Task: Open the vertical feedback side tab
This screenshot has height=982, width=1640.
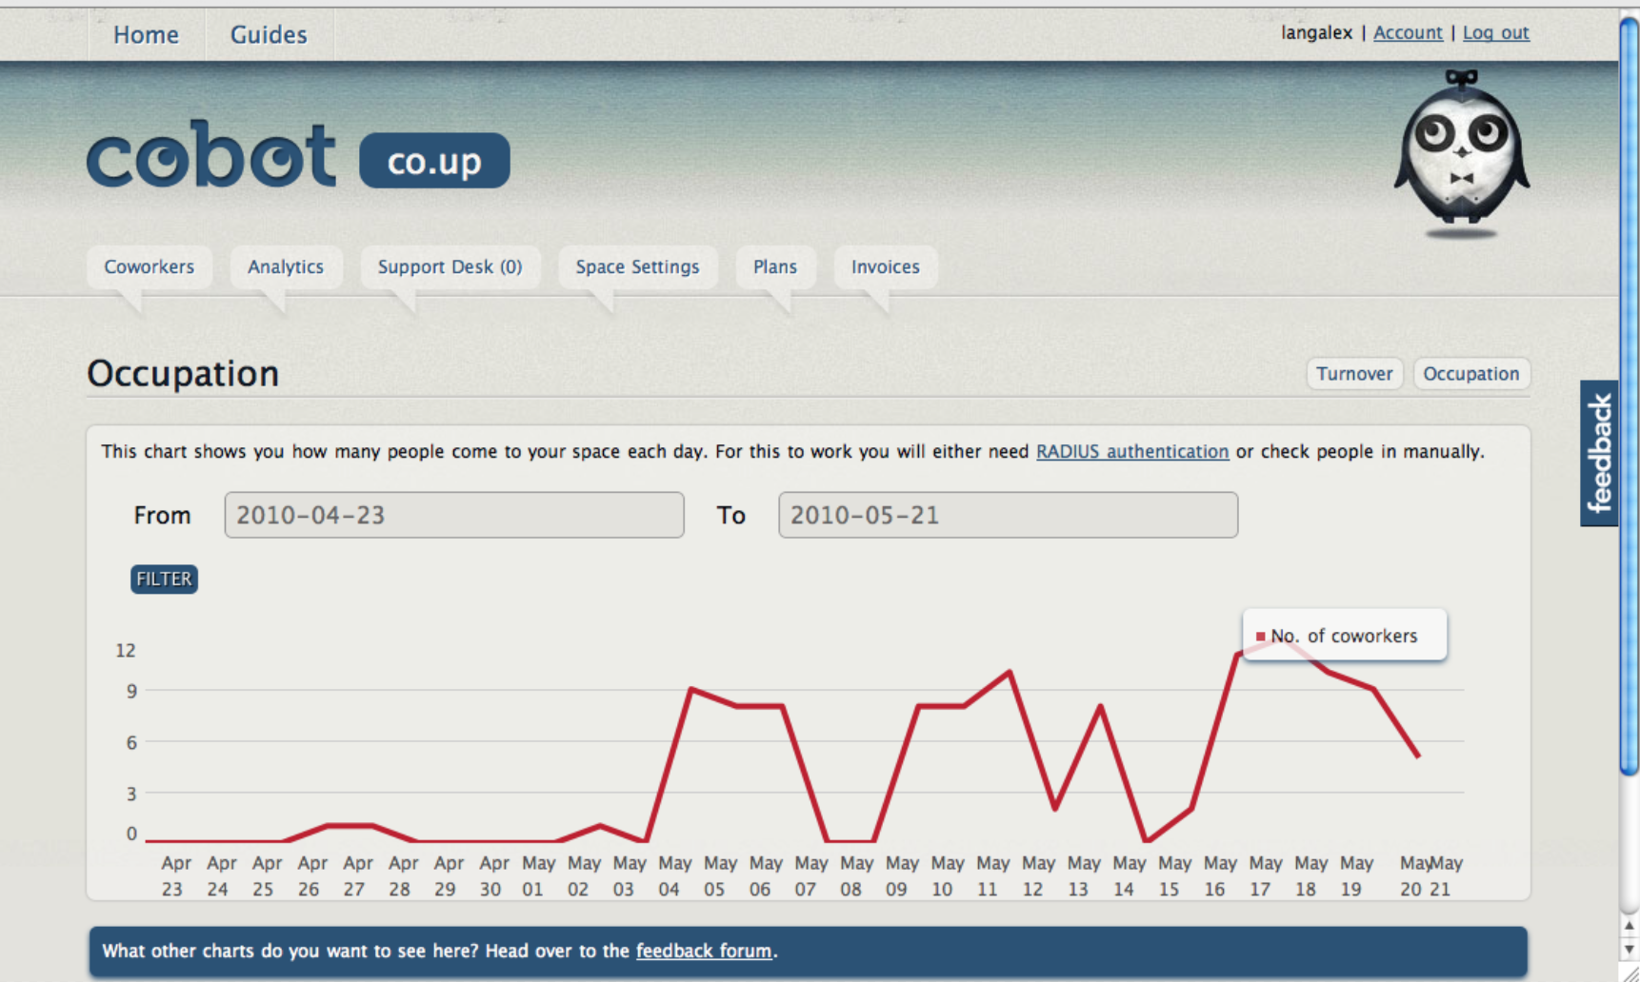Action: (1599, 453)
